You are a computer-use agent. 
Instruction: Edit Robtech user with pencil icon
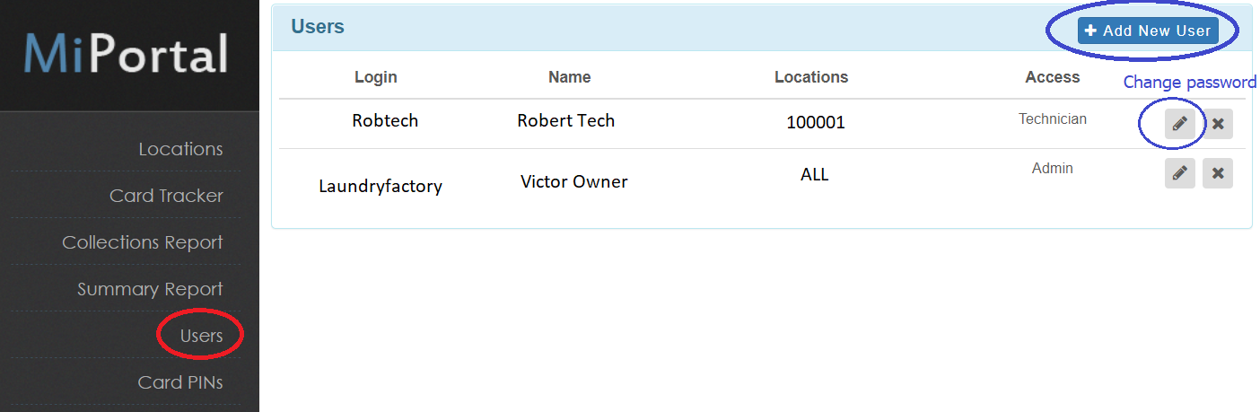pyautogui.click(x=1179, y=124)
